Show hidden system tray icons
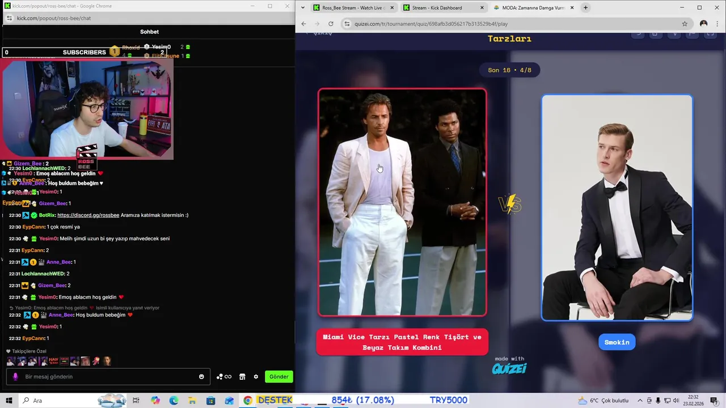726x408 pixels. 640,401
